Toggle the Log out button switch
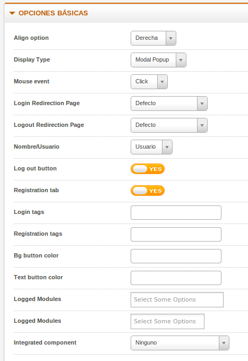This screenshot has height=361, width=248. point(148,169)
